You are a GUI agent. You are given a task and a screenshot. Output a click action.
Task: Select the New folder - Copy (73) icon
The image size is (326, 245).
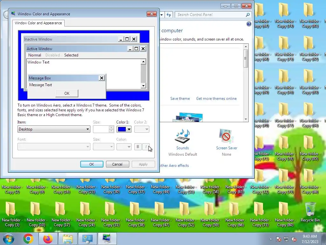pos(260,214)
